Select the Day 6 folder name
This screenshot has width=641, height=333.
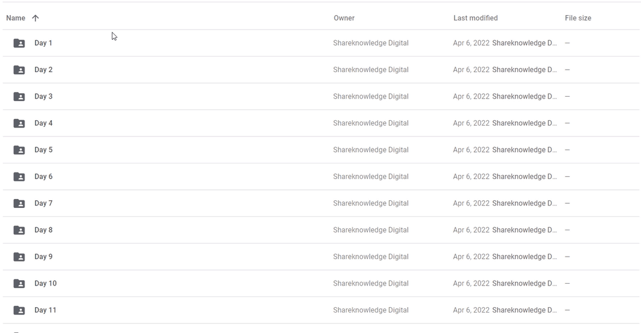[43, 177]
